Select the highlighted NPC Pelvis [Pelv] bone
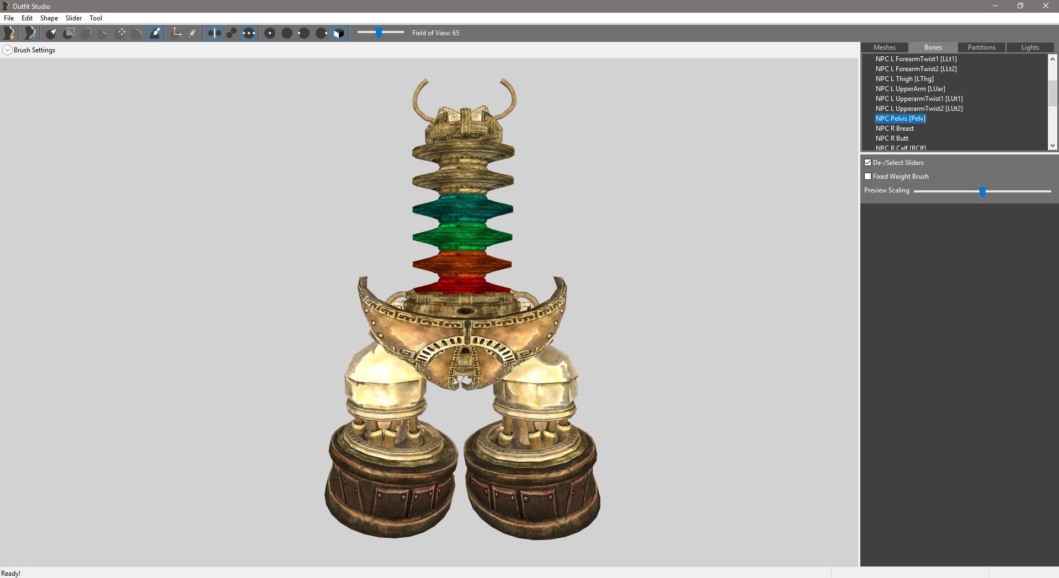The width and height of the screenshot is (1059, 578). pos(901,119)
